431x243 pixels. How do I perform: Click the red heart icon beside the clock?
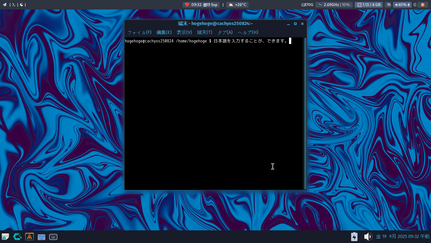coord(187,5)
